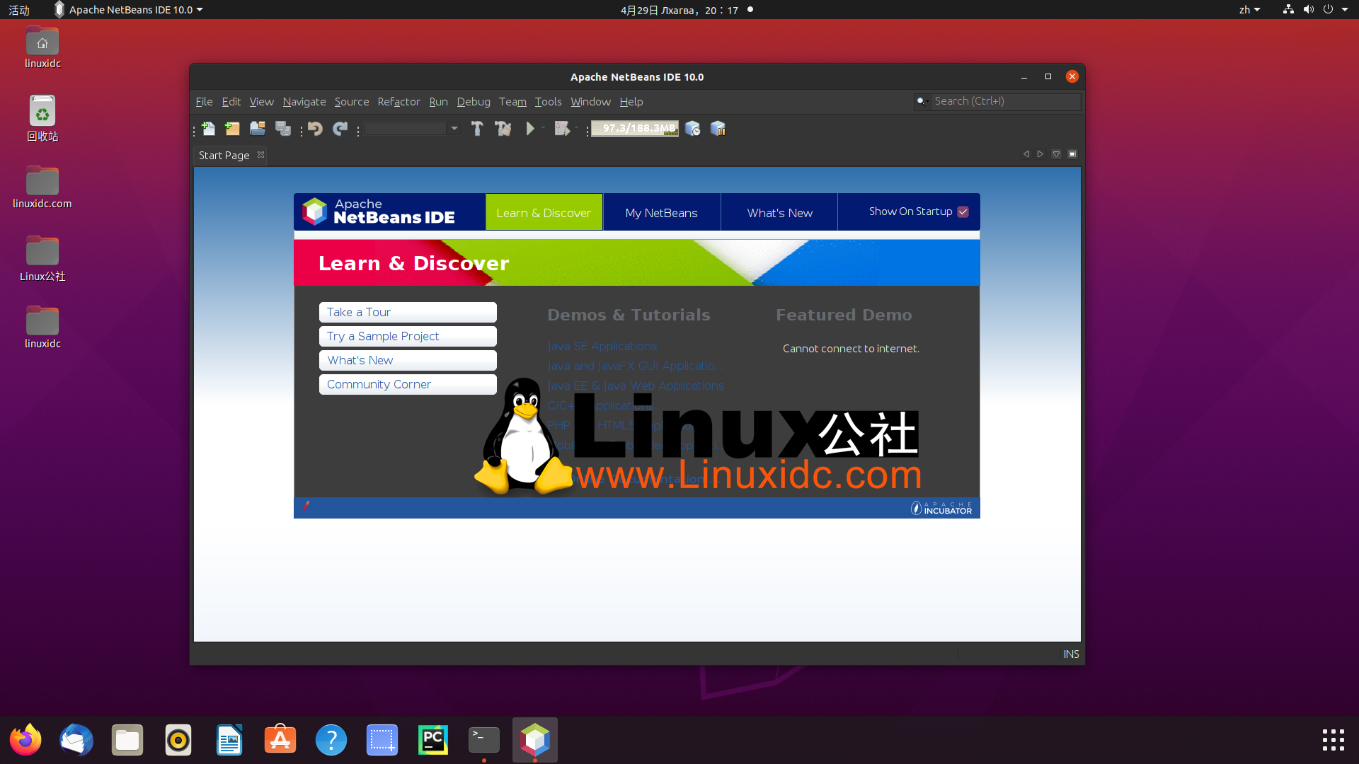The height and width of the screenshot is (764, 1359).
Task: Open the Navigate menu
Action: coord(304,100)
